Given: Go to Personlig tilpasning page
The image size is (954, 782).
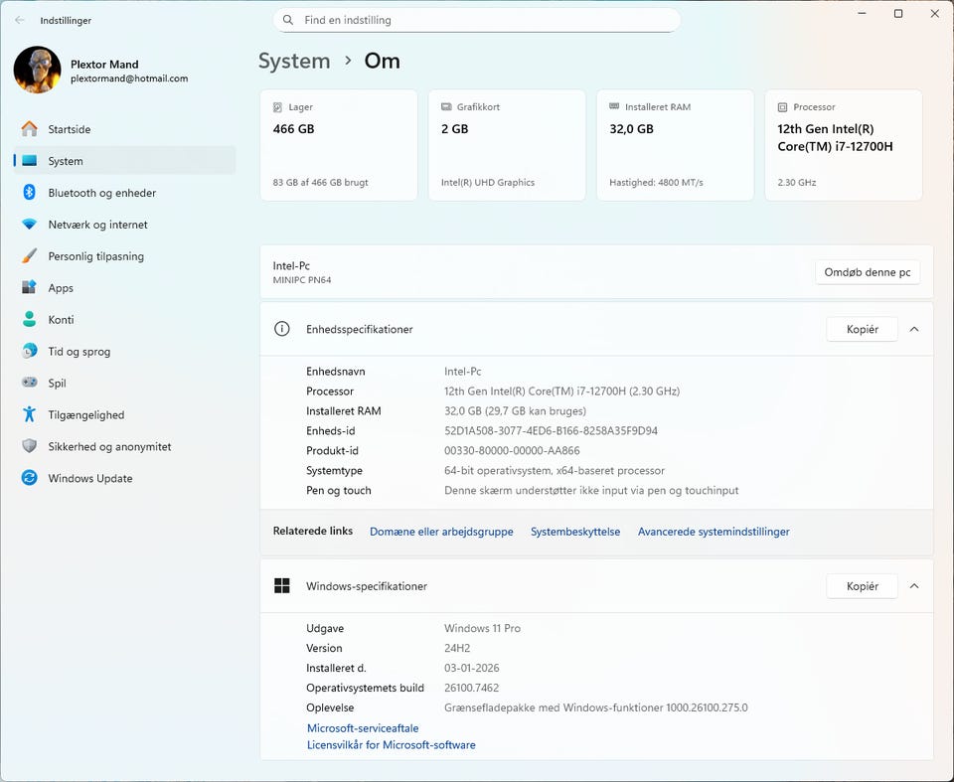Looking at the screenshot, I should (x=124, y=256).
